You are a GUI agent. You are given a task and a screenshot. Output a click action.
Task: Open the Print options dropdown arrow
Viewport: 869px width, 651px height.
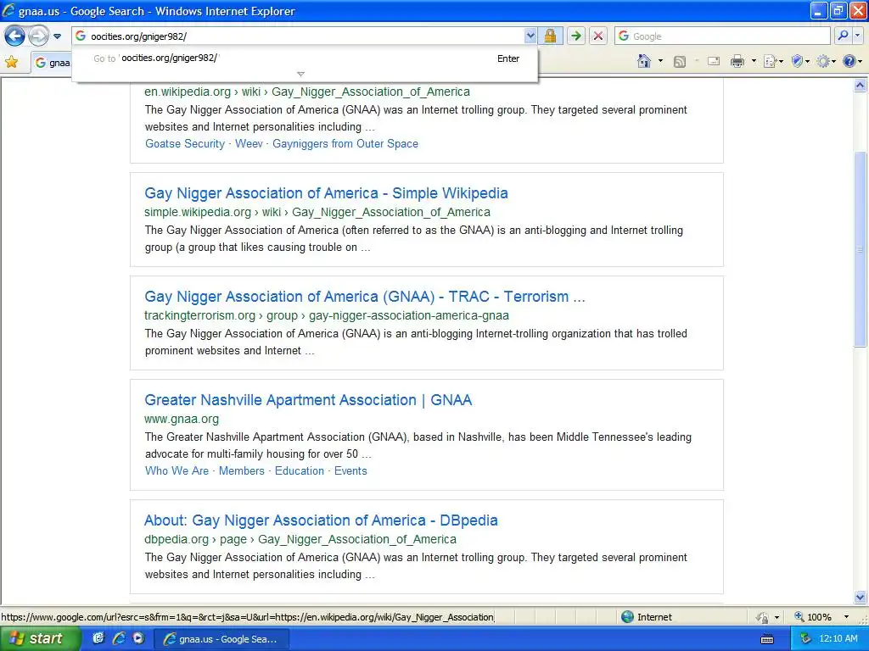pos(754,61)
